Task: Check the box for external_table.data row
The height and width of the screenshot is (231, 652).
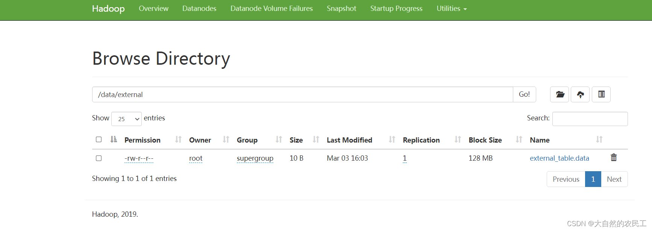Action: [99, 158]
